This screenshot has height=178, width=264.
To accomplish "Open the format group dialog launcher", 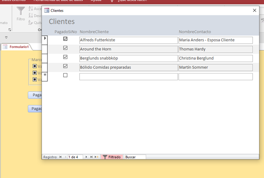I will point(10,30).
